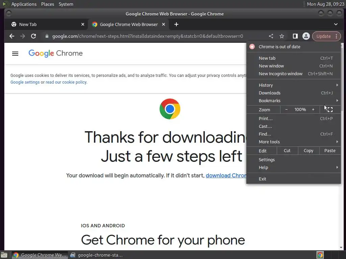Click the address bar URL
The width and height of the screenshot is (346, 259).
coord(148,36)
